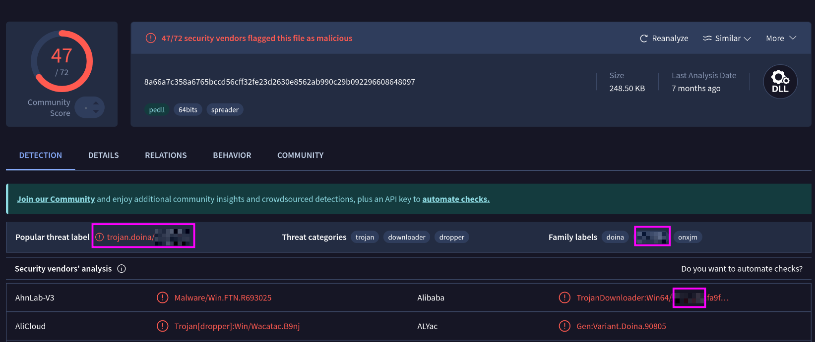Downvote the community score
Image resolution: width=815 pixels, height=342 pixels.
coord(96,112)
